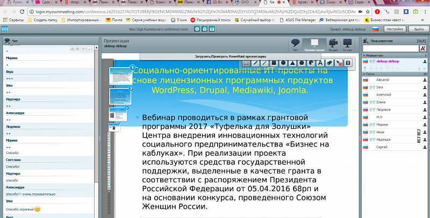Screen dimensions: 430x218
Task: Click Загрузить/Проиграть PowerPoint презентацию button
Action: (231, 56)
